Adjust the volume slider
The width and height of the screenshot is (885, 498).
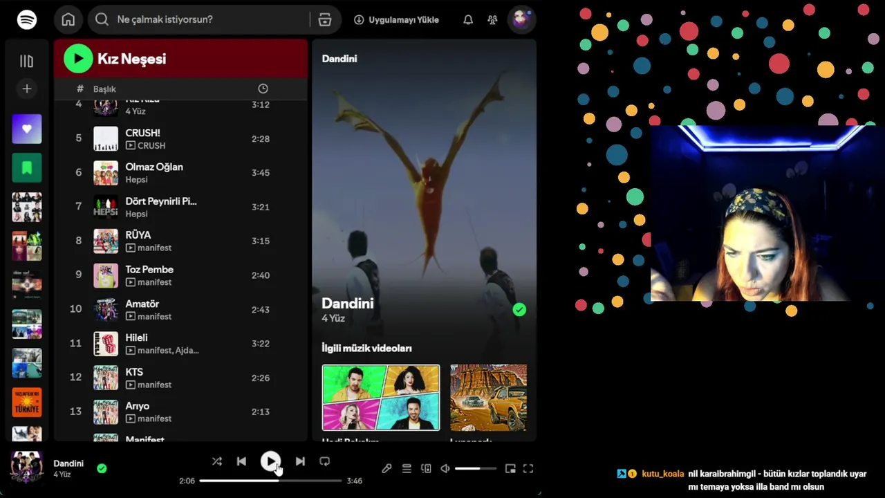[476, 468]
